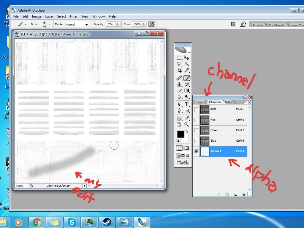Delete current channel with trash icon
The image size is (304, 228).
tap(244, 194)
